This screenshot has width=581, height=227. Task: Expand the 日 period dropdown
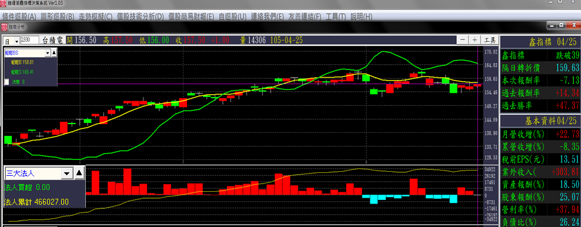click(x=16, y=41)
